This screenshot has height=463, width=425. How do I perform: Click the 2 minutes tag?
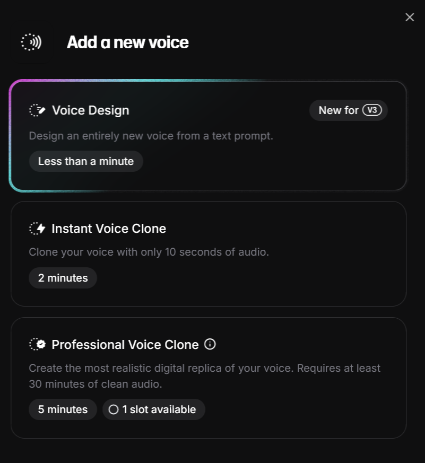(x=63, y=278)
